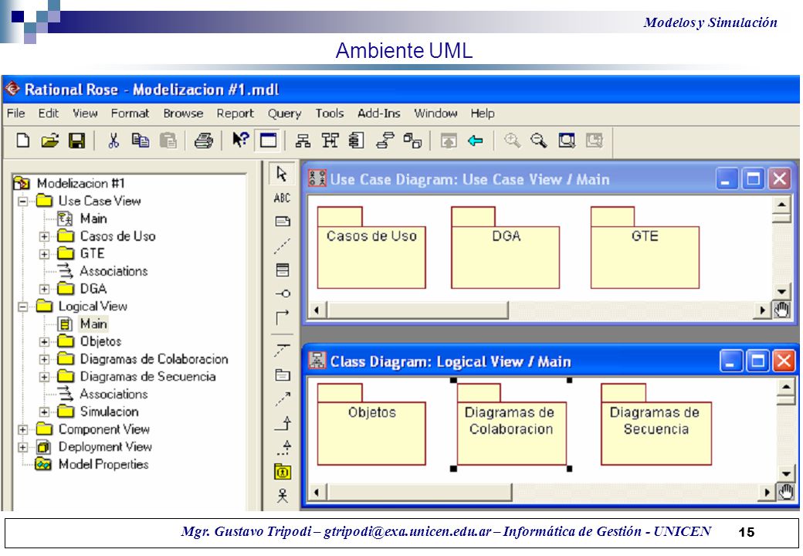Screen dimensions: 803x556
Task: Select the Generalization arrow tool
Action: [283, 423]
